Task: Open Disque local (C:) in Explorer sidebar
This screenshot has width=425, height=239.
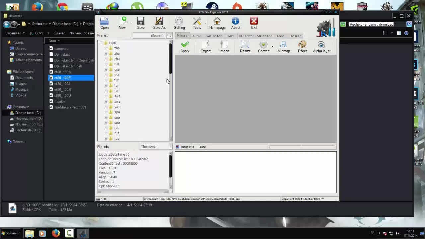Action: pos(28,113)
